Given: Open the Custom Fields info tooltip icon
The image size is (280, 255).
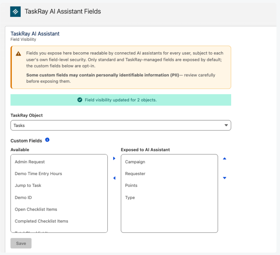Looking at the screenshot, I should pos(47,140).
